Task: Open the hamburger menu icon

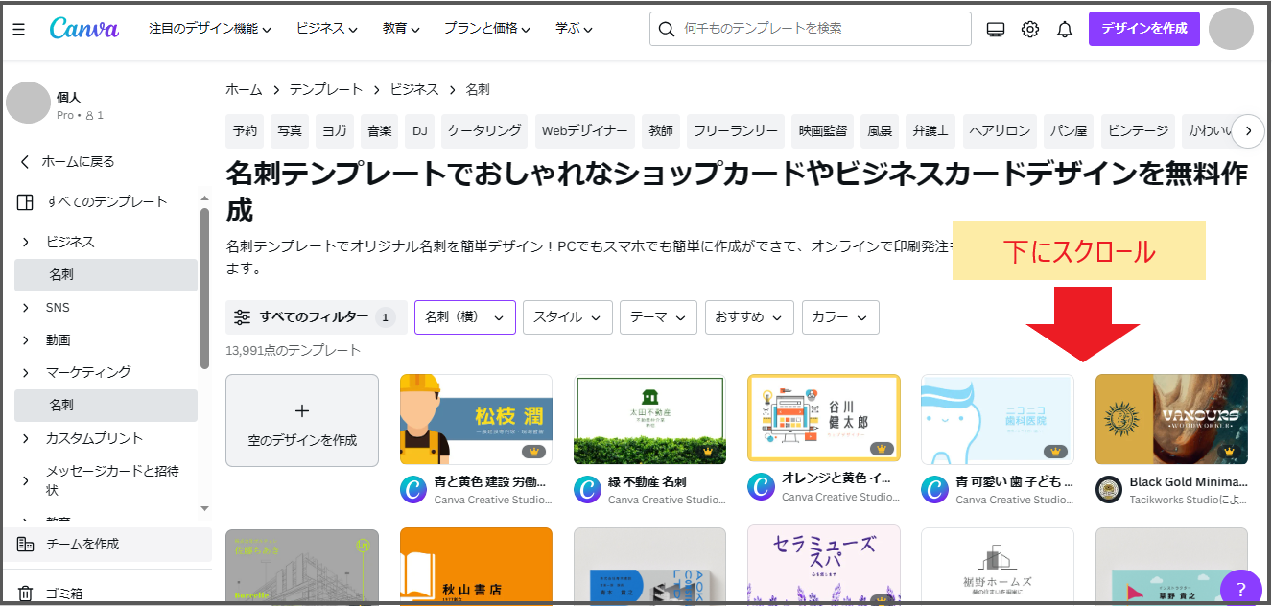Action: pyautogui.click(x=19, y=30)
